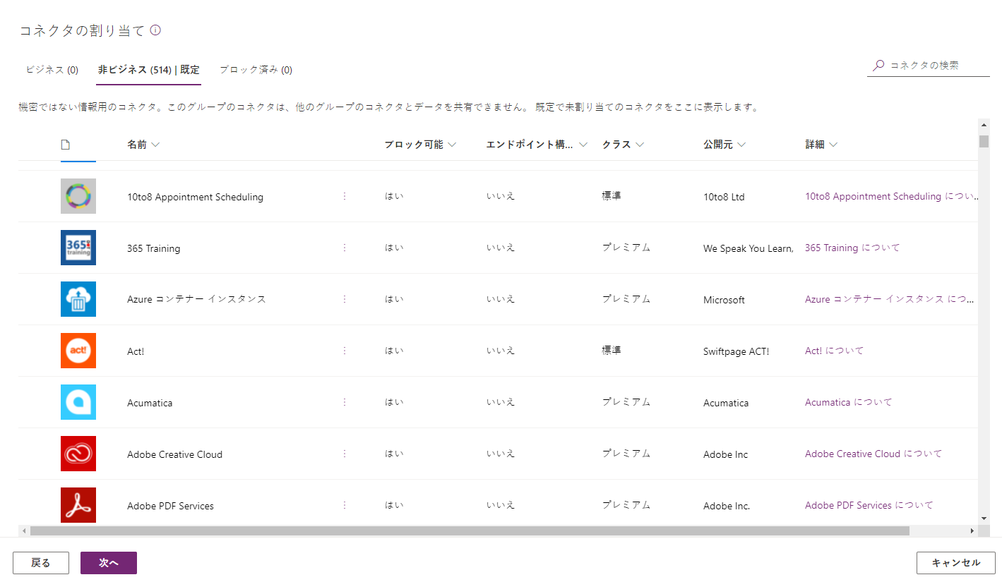This screenshot has height=582, width=1002.
Task: Open the エンドポイント構成 column dropdown
Action: pos(583,145)
